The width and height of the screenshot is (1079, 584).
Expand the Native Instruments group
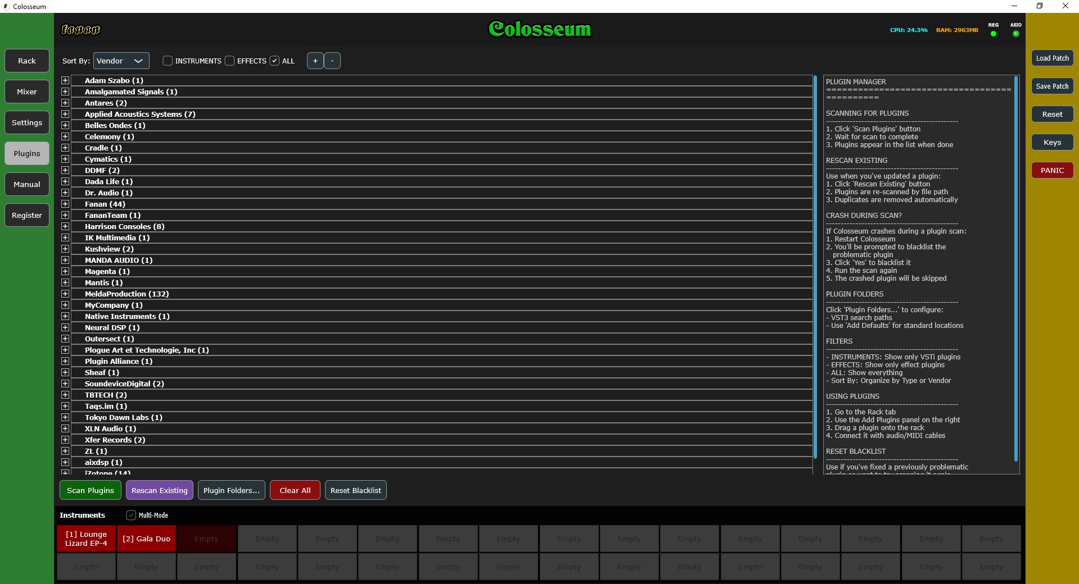tap(65, 316)
